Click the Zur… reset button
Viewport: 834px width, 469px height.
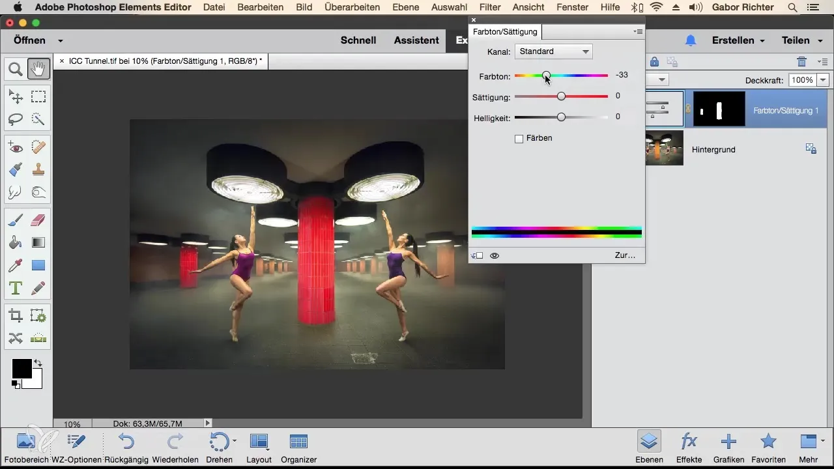[625, 255]
